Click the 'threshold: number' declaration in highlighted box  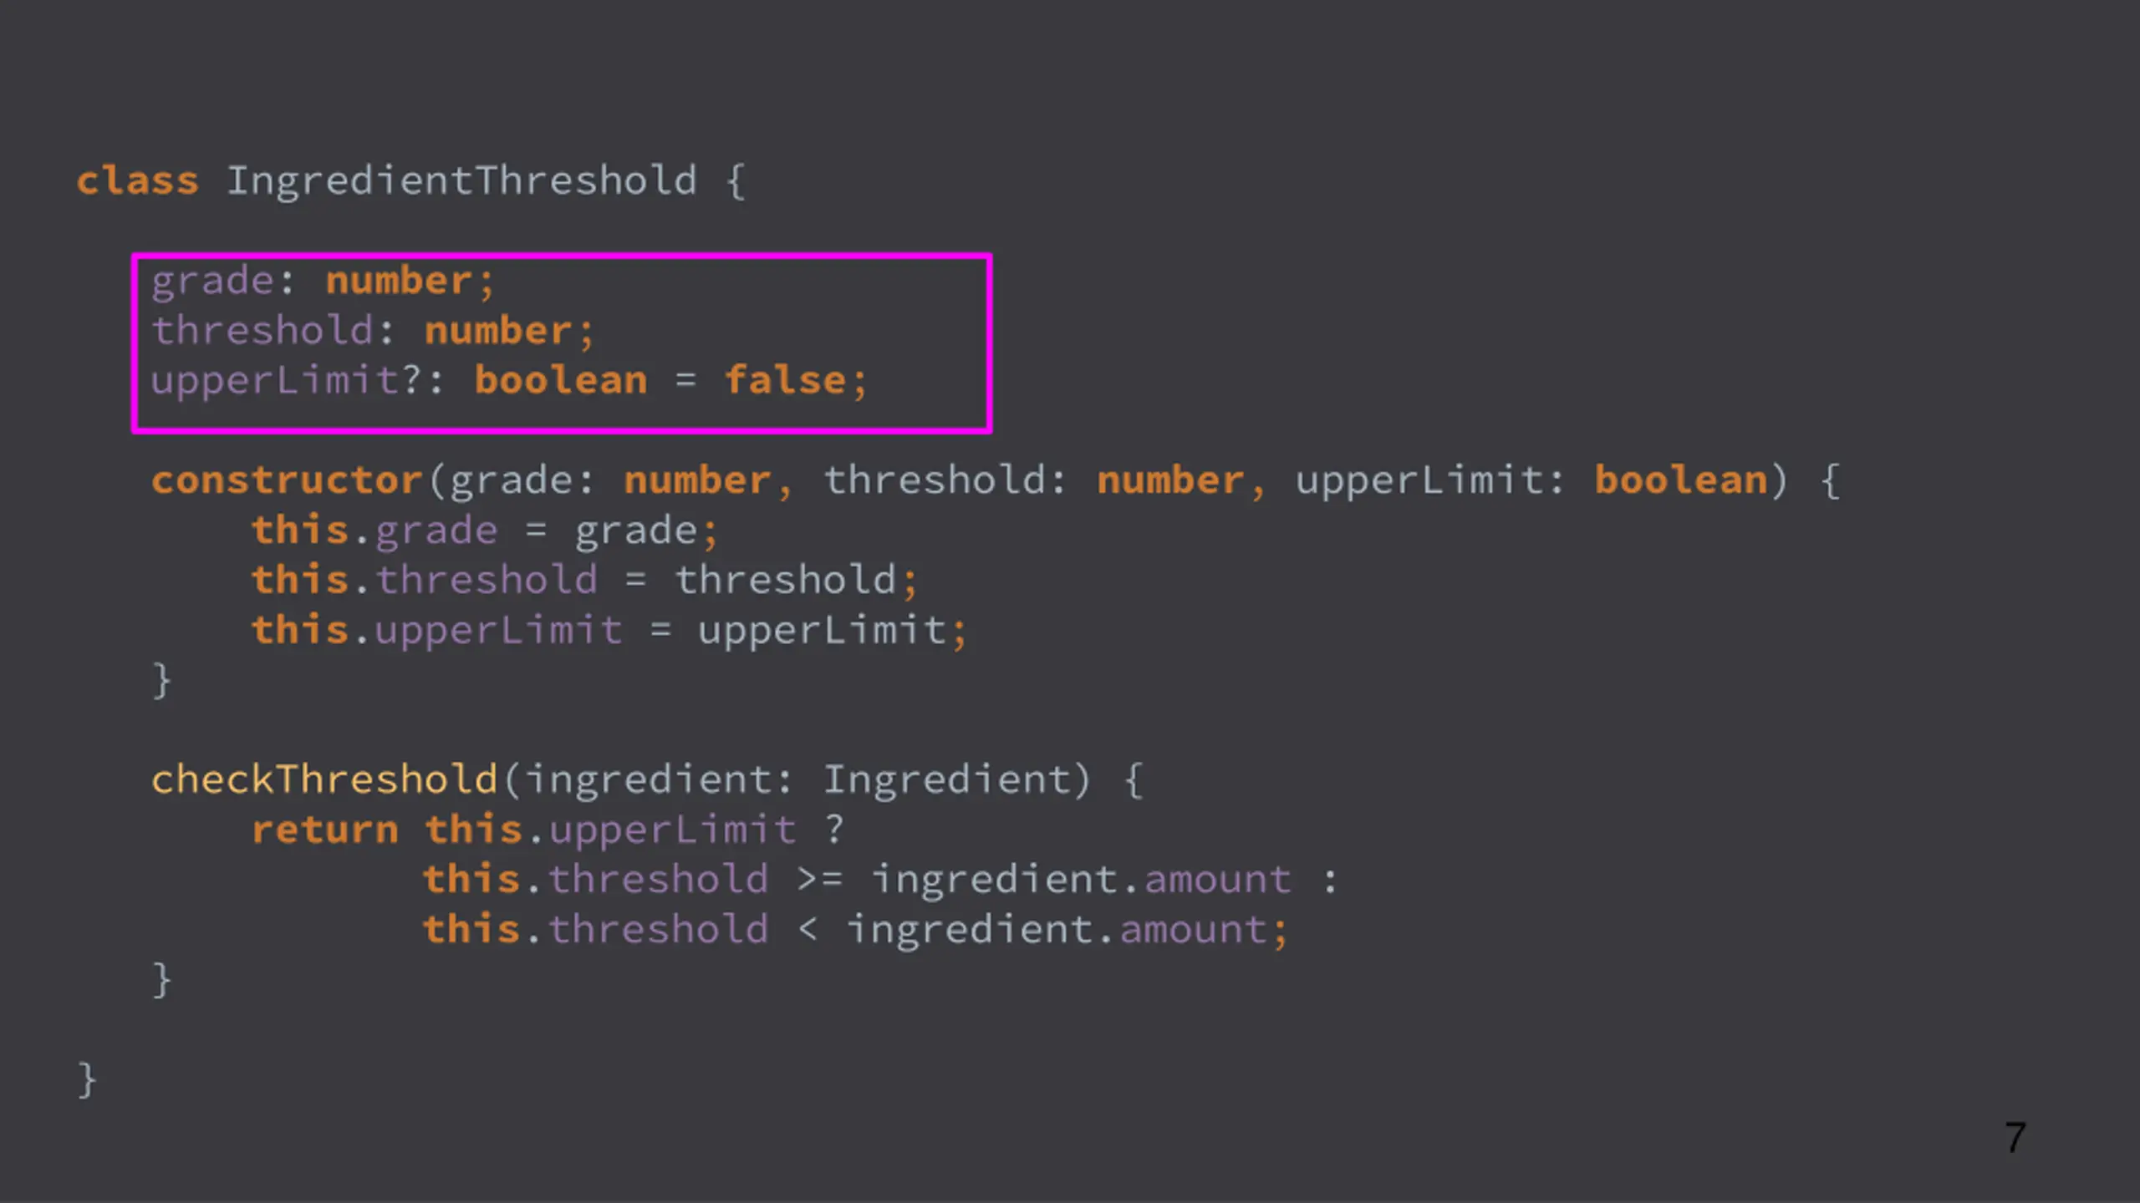[372, 331]
